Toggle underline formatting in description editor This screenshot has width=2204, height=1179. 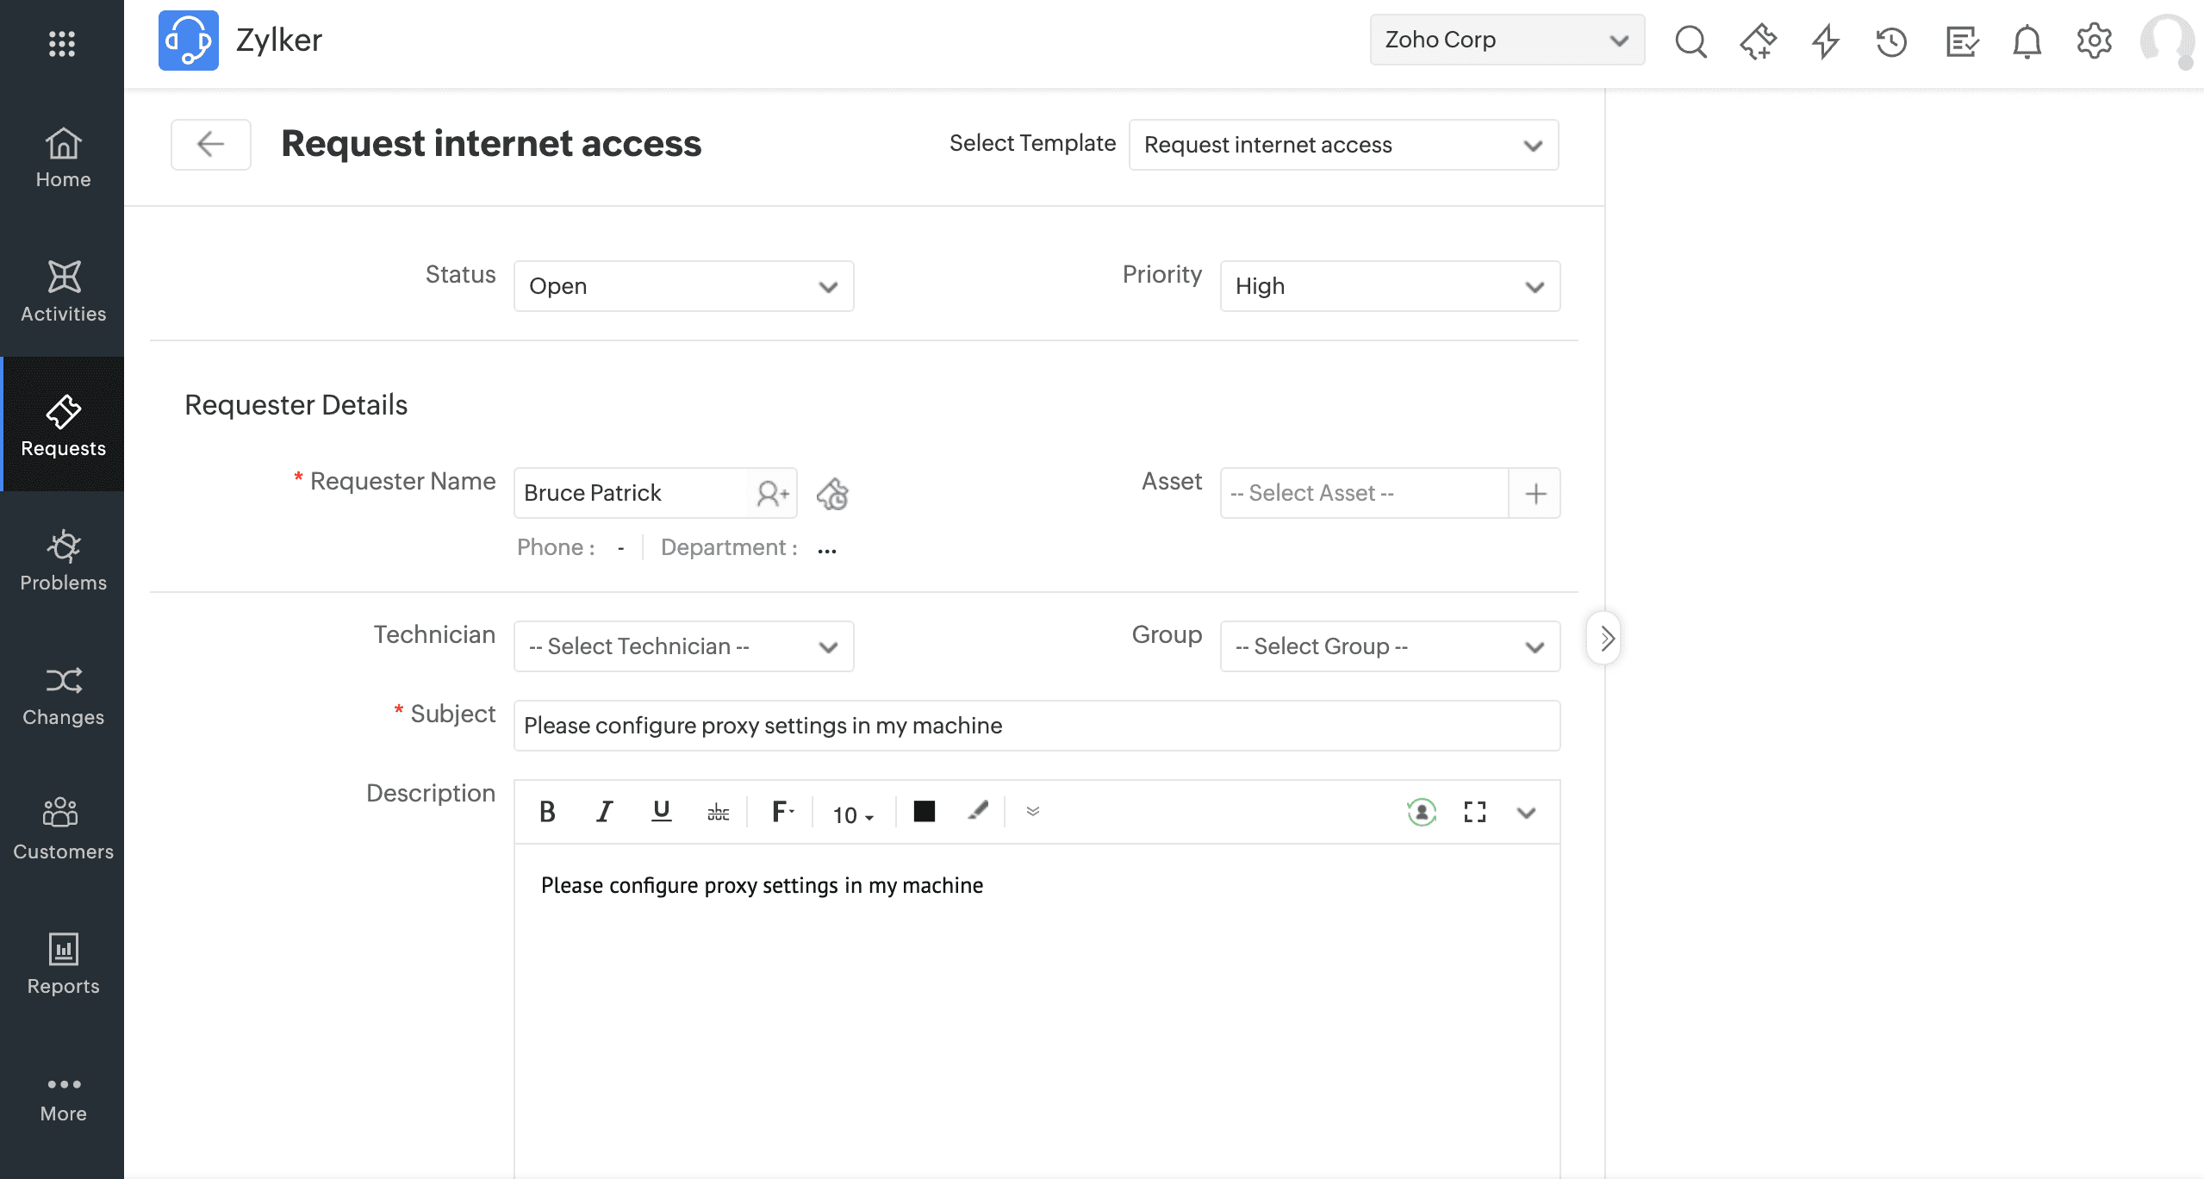(661, 812)
